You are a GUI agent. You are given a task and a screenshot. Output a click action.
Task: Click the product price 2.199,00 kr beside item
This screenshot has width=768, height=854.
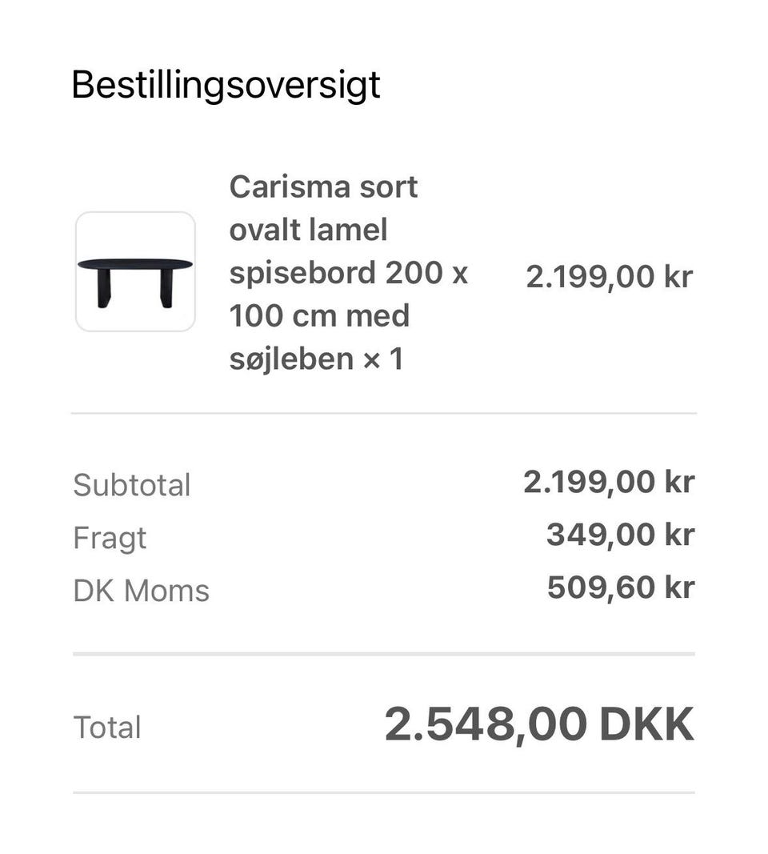609,277
